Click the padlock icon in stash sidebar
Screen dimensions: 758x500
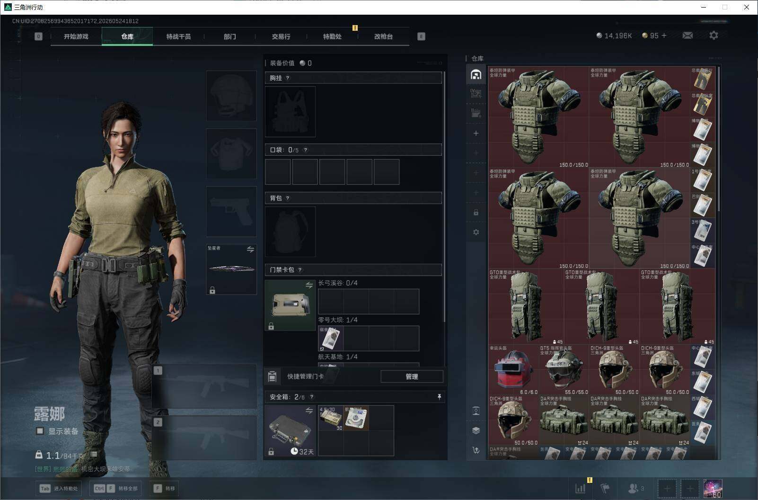coord(476,212)
